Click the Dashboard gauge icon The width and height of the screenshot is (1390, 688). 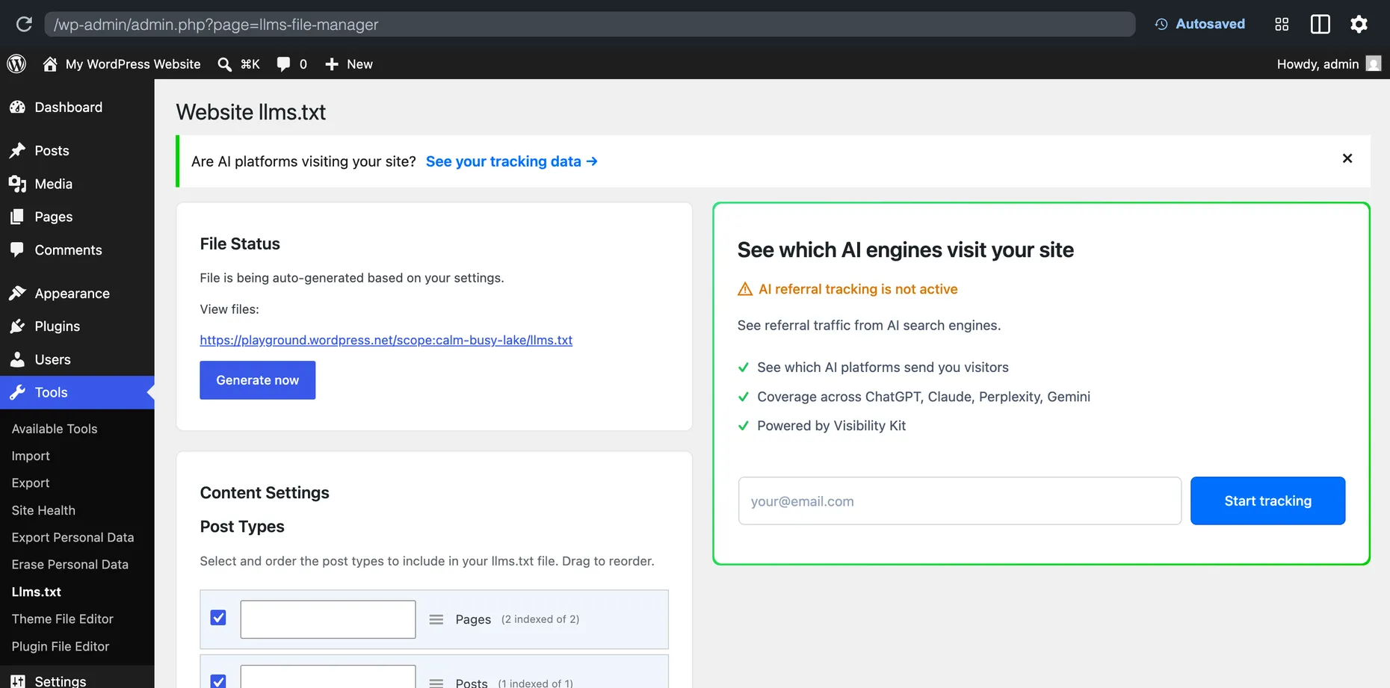(18, 108)
